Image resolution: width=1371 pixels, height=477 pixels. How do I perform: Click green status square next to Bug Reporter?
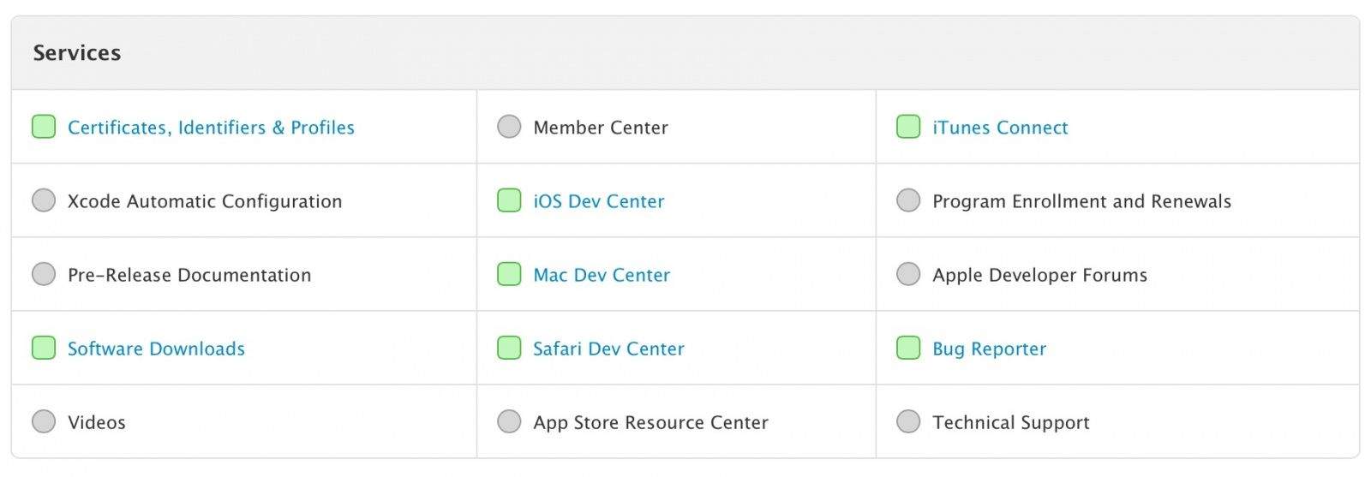[908, 349]
